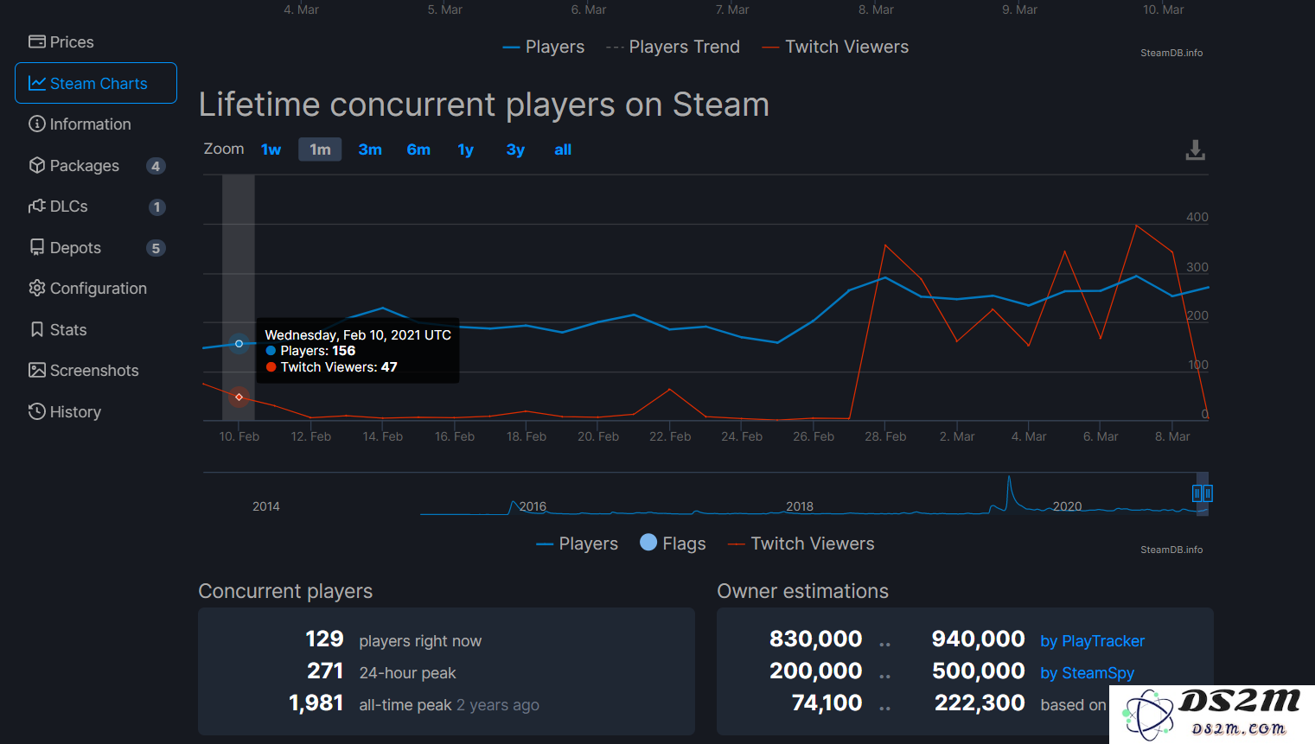Screen dimensions: 1315x744
Task: Toggle the Players Trend series in legend
Action: click(673, 47)
